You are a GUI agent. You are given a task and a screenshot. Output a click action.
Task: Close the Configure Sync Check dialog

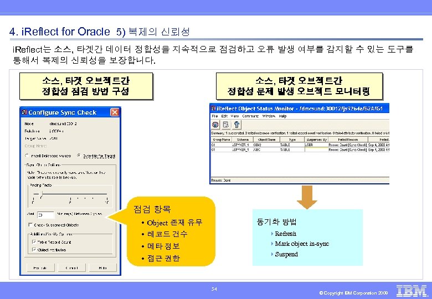(x=115, y=112)
